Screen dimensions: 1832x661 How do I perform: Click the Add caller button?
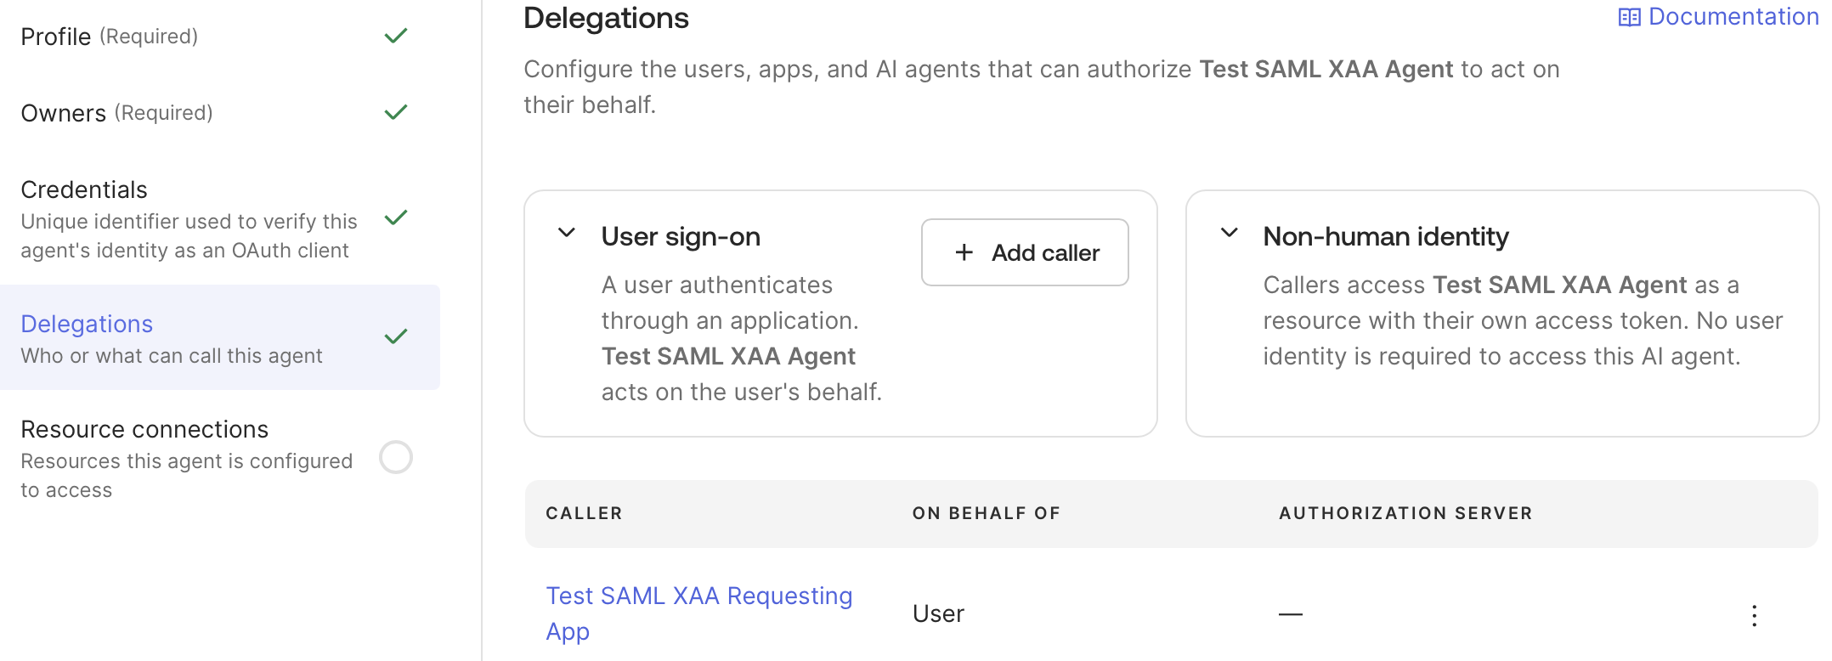1025,252
